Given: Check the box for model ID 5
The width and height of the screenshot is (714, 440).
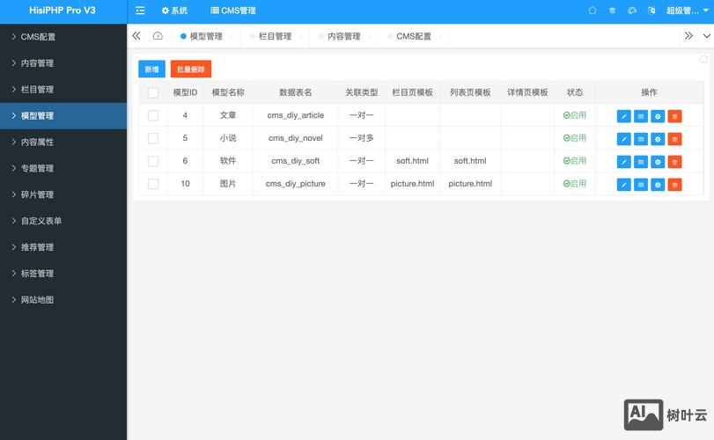Looking at the screenshot, I should point(153,138).
